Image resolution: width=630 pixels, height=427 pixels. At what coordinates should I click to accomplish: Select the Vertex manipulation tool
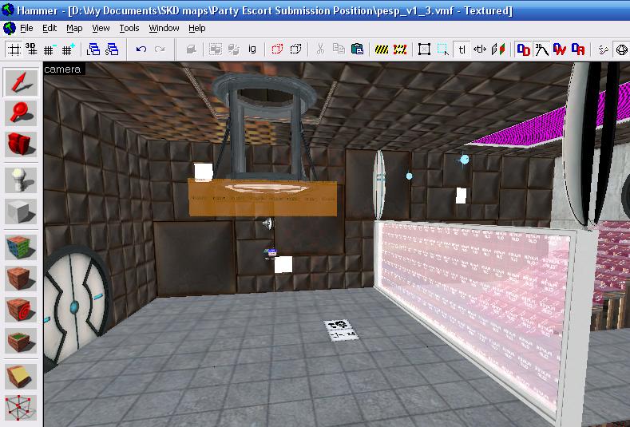point(21,407)
